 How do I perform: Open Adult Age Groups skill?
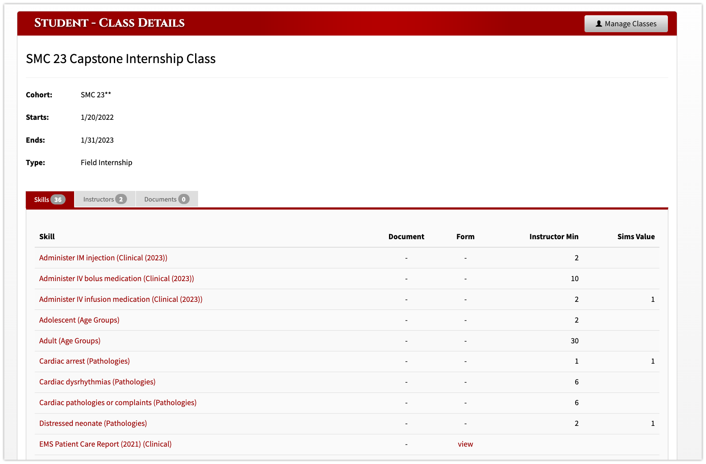pos(69,341)
